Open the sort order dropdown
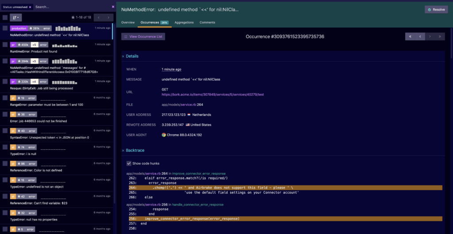 click(x=15, y=18)
